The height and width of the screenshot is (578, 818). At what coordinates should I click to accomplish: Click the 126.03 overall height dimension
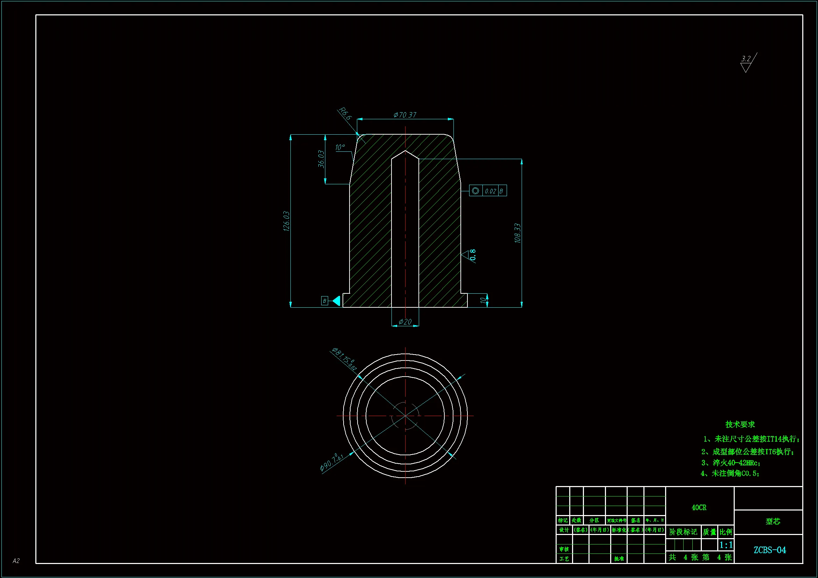click(x=287, y=221)
